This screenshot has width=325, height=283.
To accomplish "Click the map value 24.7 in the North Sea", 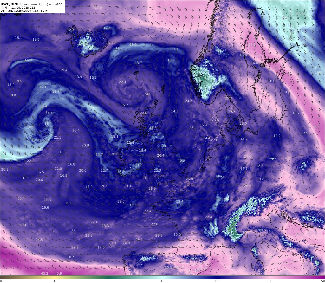I will pyautogui.click(x=189, y=101).
